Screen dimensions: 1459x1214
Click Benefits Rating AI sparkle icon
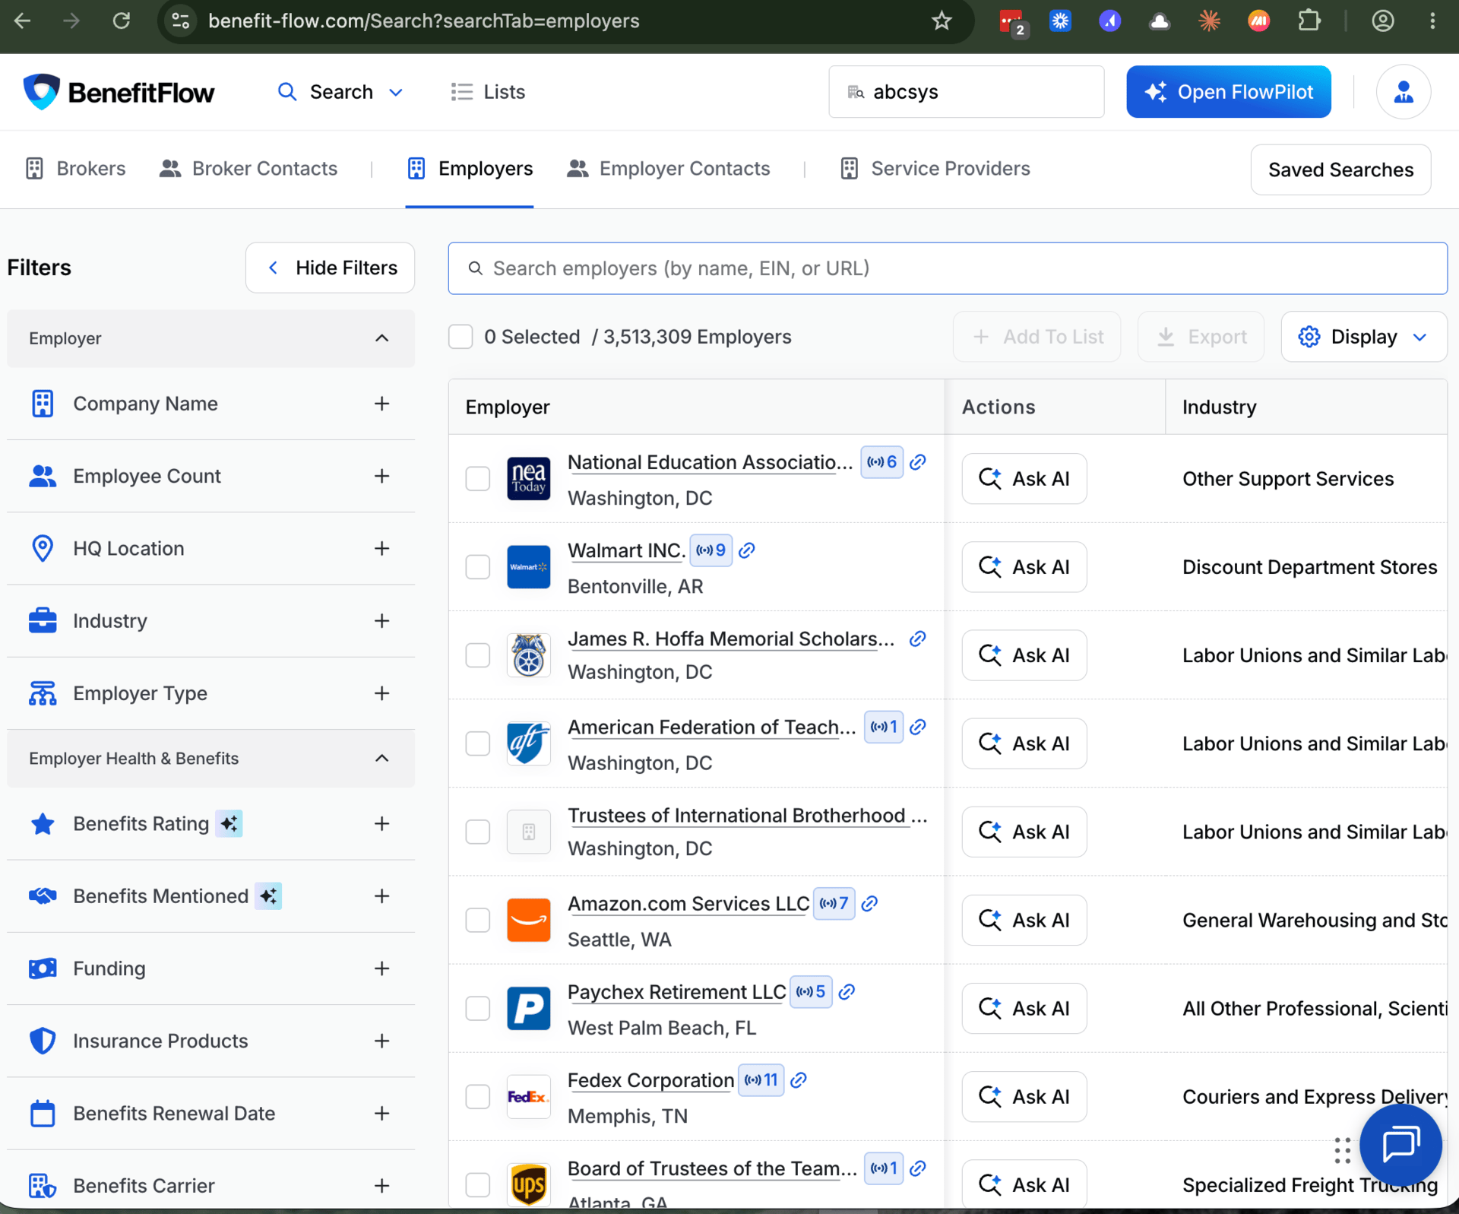(229, 823)
